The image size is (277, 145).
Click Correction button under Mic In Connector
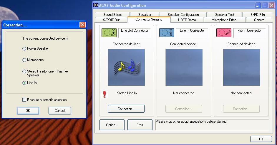click(241, 109)
